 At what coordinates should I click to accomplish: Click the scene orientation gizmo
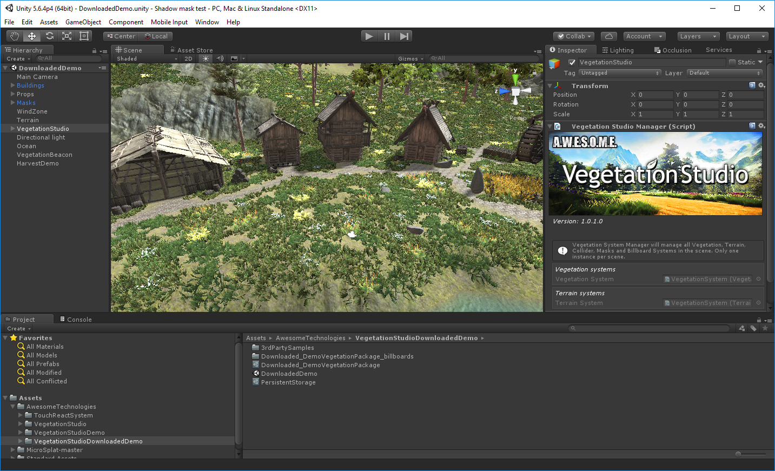515,91
